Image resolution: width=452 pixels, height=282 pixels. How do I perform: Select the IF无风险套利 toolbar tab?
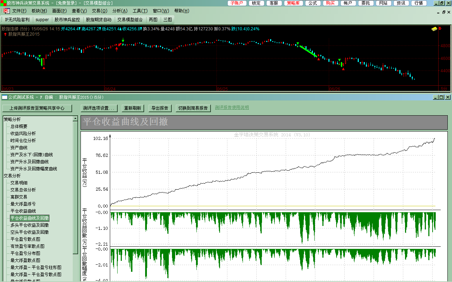click(17, 20)
